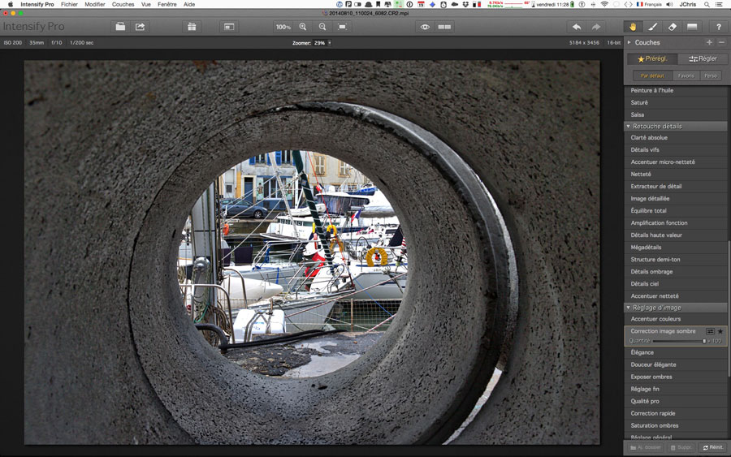The image size is (731, 457).
Task: Open the Couches menu in menu bar
Action: click(123, 4)
